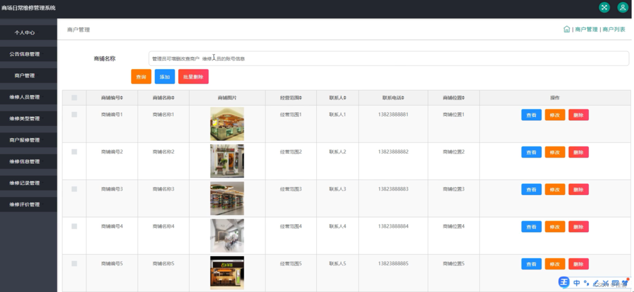Click 删除 for 商铺名称3 row
634x292 pixels.
[x=578, y=190]
